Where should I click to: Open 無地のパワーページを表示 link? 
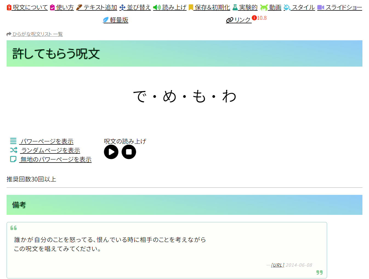[56, 160]
